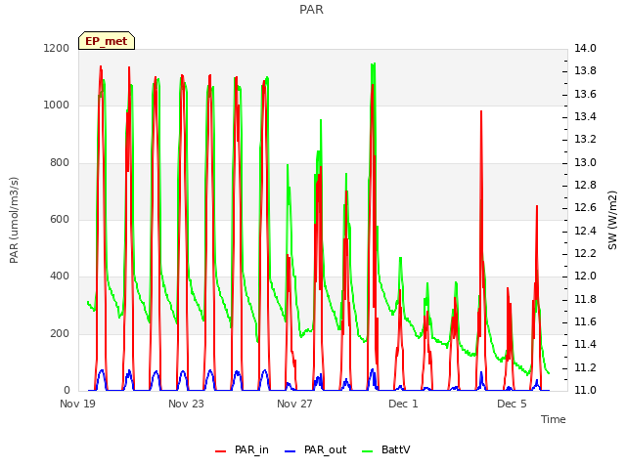Viewport: 626px width, 469px height.
Task: Click the green BattV legend swatch
Action: tap(367, 450)
